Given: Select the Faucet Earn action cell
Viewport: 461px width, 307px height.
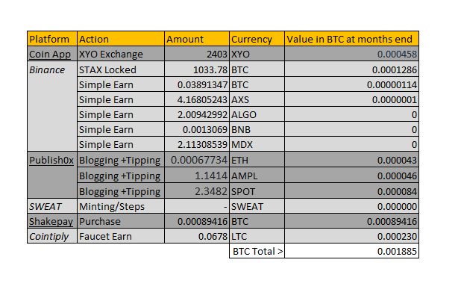Looking at the screenshot, I should point(121,236).
